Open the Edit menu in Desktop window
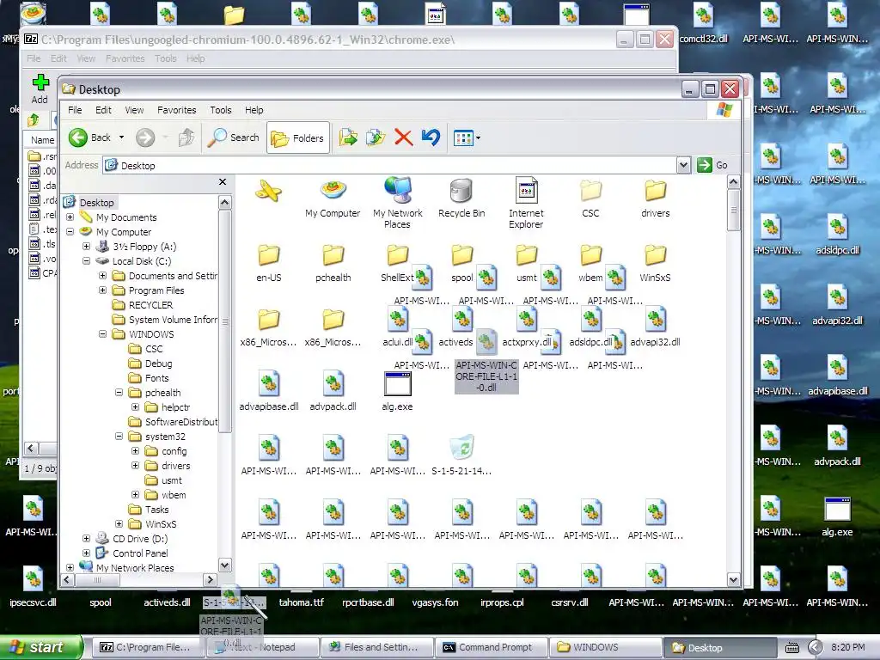The image size is (880, 660). pyautogui.click(x=103, y=110)
